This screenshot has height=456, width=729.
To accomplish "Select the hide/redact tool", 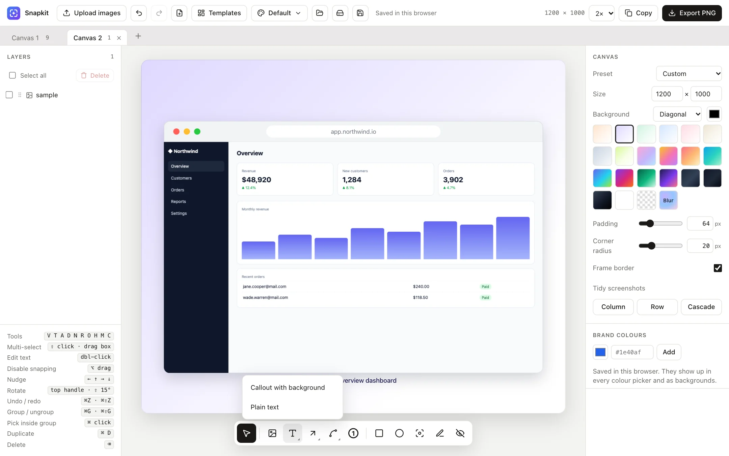I will [x=460, y=433].
